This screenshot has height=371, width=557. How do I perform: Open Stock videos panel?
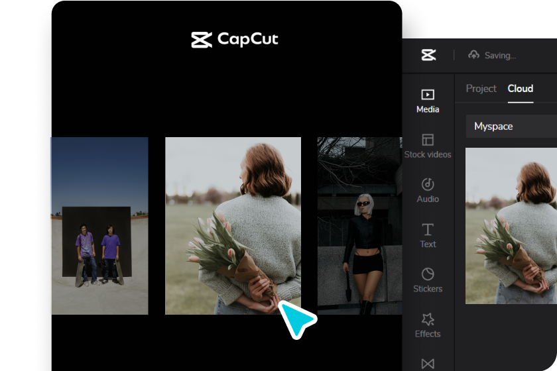(x=428, y=146)
